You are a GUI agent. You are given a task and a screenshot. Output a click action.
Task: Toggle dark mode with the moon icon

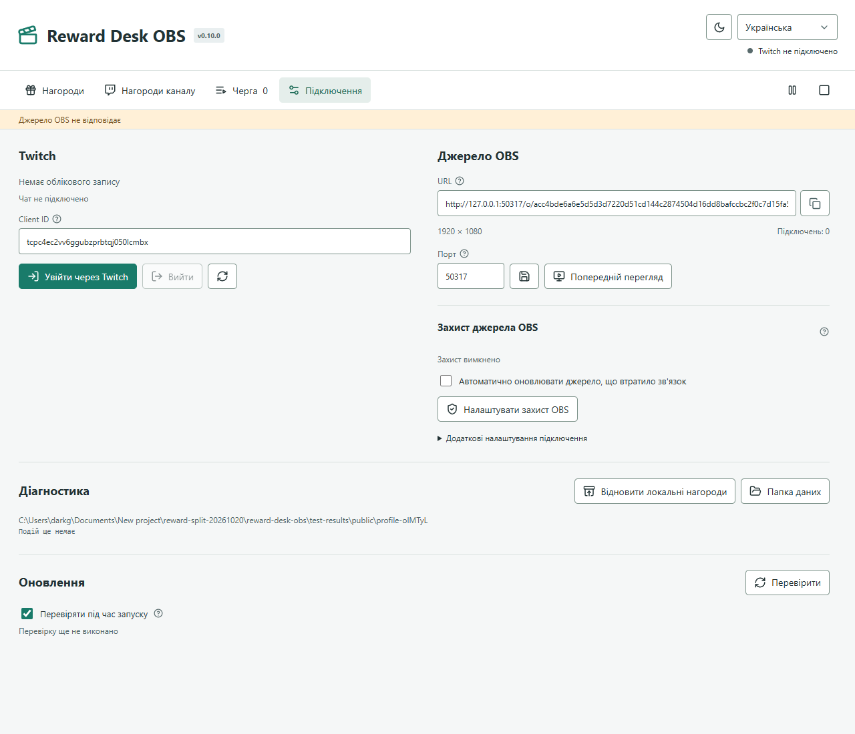click(719, 27)
